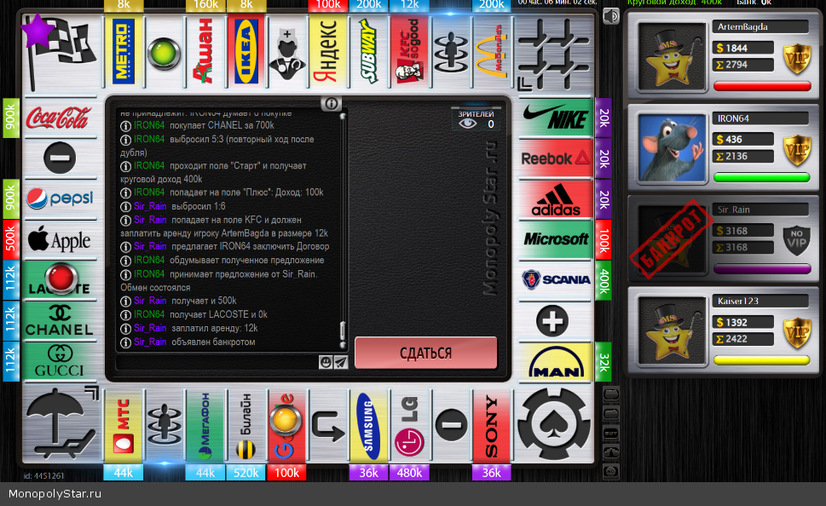This screenshot has height=506, width=826.
Task: Click the plus income cell
Action: [x=552, y=320]
